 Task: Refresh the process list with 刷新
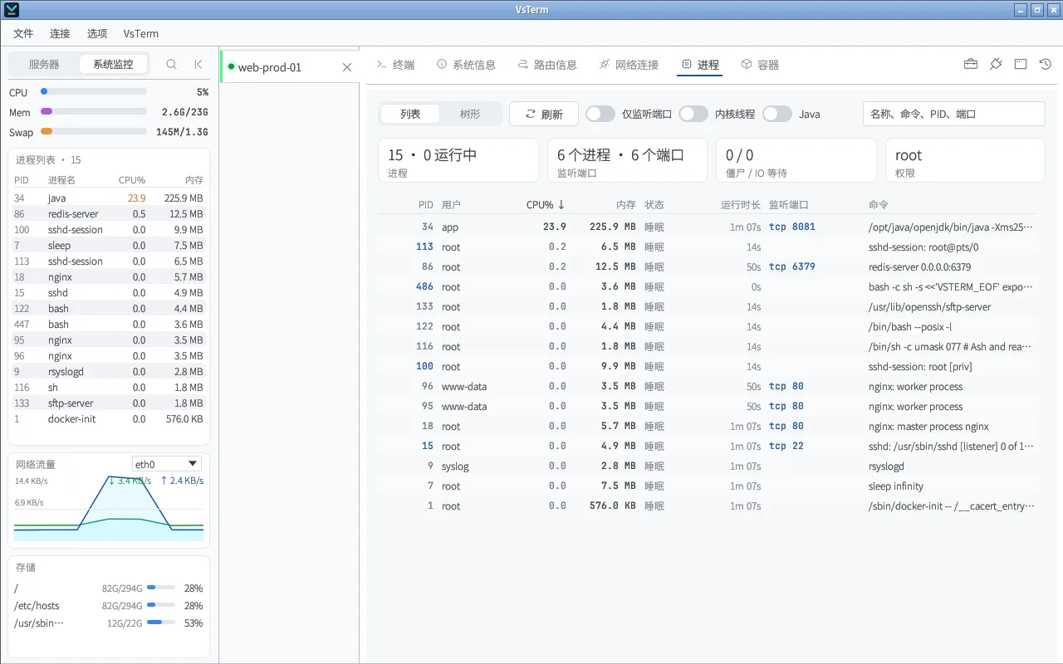coord(544,114)
